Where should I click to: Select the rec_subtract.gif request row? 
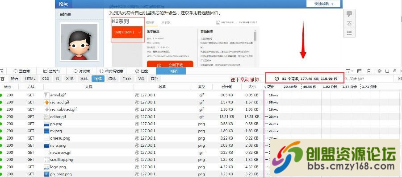[201, 109]
